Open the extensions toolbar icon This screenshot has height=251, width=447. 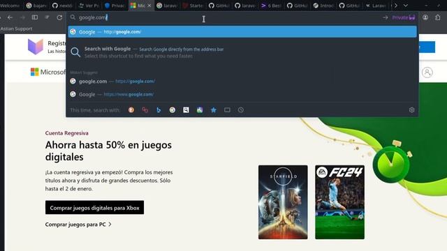[438, 17]
